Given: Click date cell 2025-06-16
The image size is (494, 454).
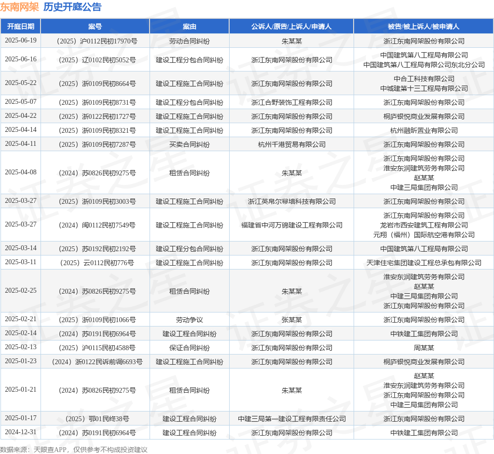Looking at the screenshot, I should point(20,59).
